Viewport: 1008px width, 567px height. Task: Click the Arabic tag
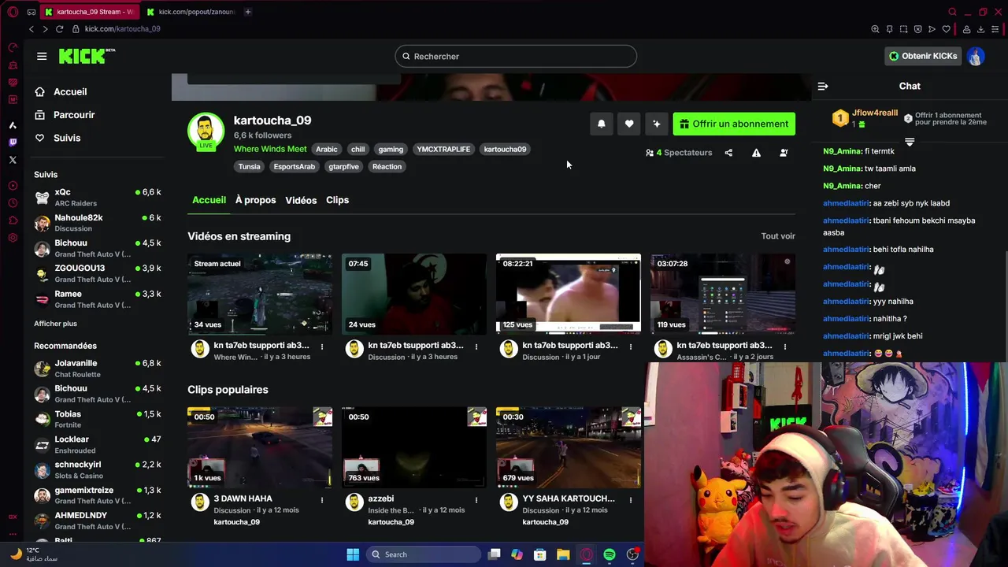[327, 149]
